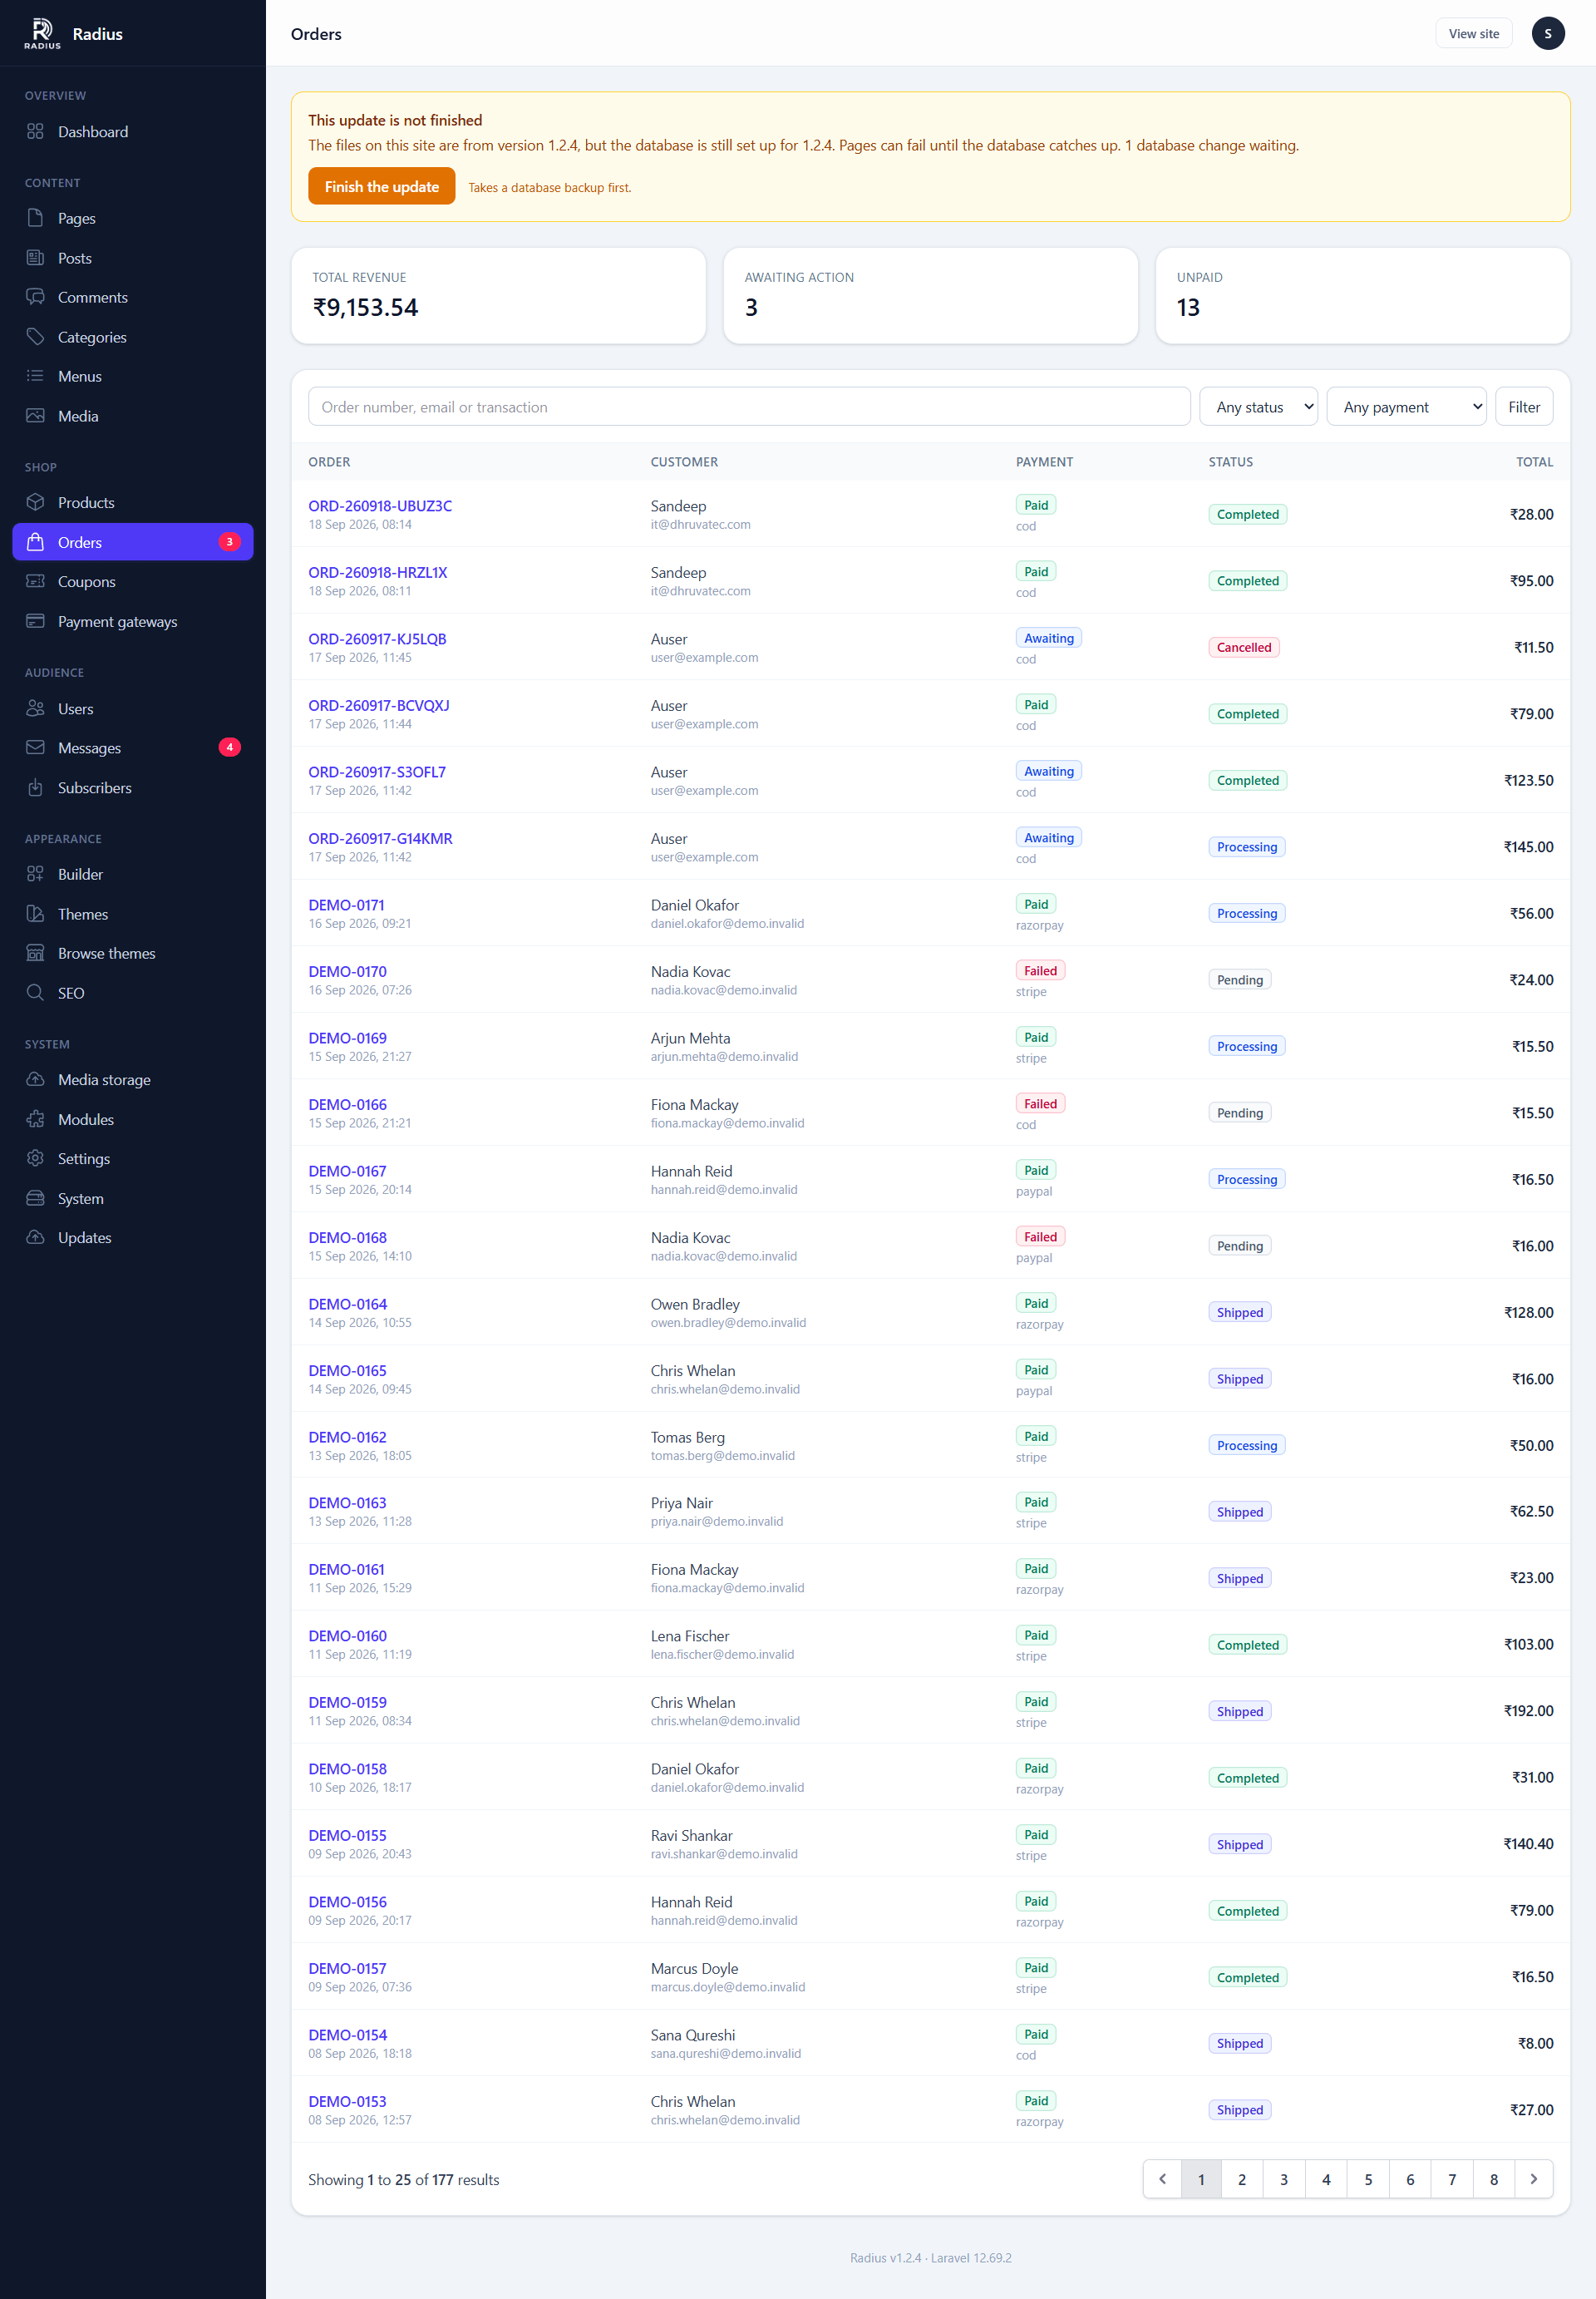The image size is (1596, 2299).
Task: Go to page 5 in pagination
Action: (1368, 2179)
